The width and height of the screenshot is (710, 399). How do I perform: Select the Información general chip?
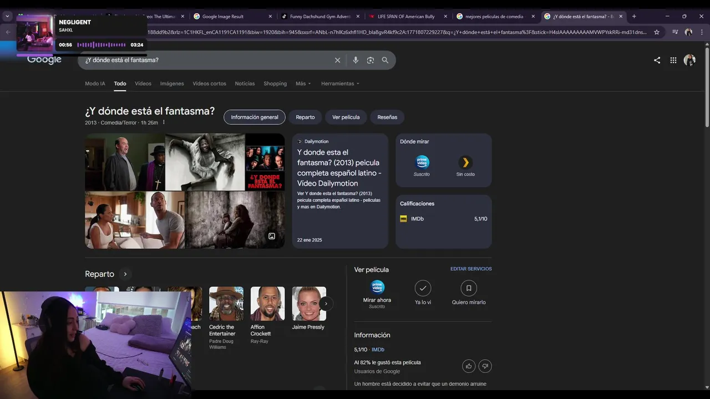(x=255, y=117)
